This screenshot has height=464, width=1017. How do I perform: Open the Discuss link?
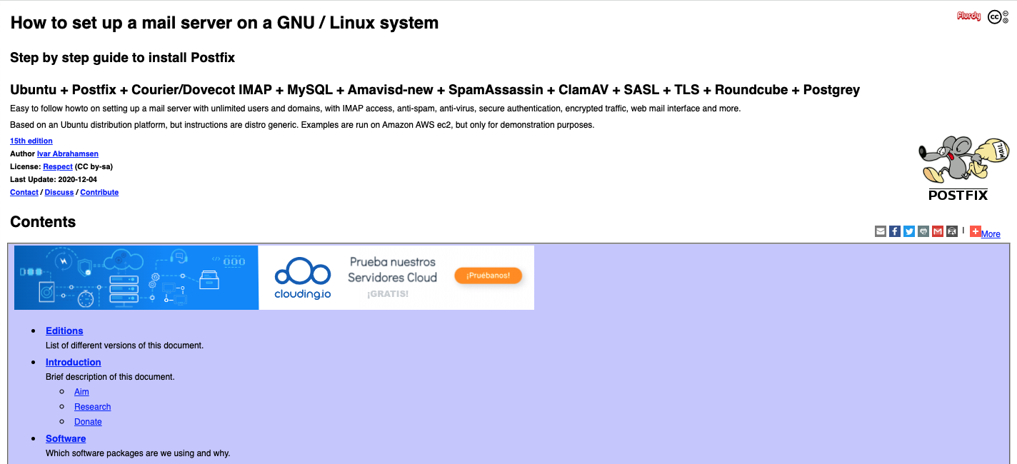point(59,193)
